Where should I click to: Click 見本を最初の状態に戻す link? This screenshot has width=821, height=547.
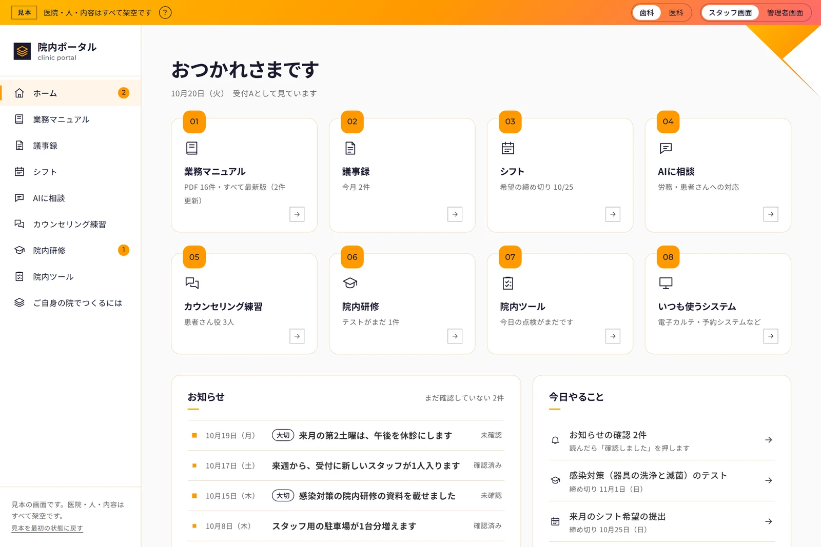pyautogui.click(x=47, y=528)
